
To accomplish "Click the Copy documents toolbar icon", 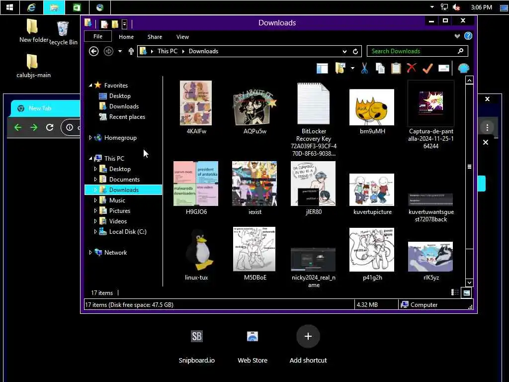I will 380,68.
